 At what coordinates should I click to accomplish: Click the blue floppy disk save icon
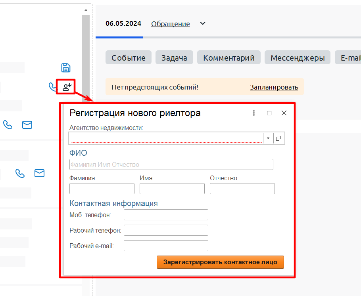[x=66, y=68]
